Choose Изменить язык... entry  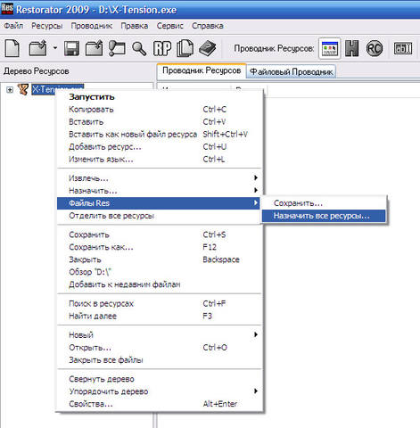point(160,160)
